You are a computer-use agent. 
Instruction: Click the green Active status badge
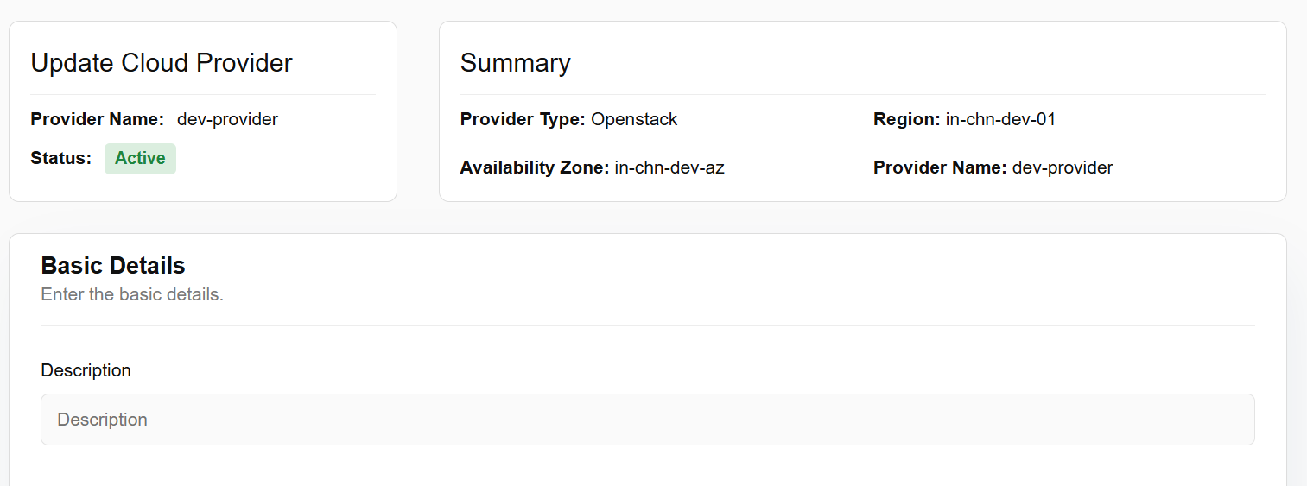point(140,159)
